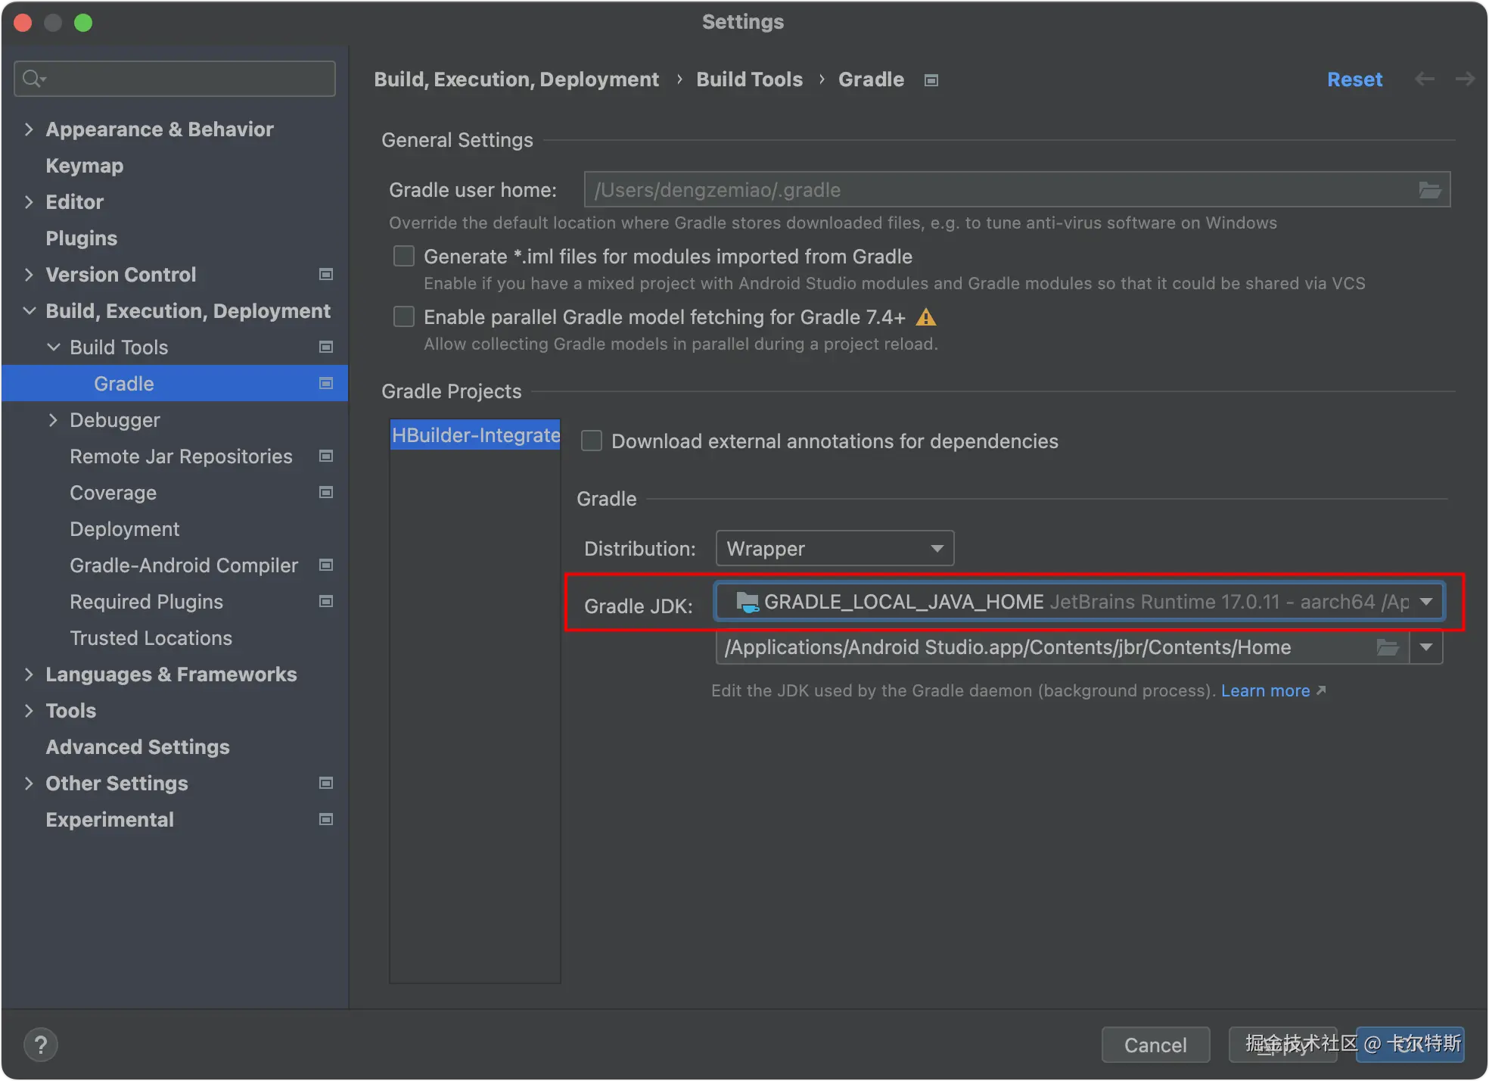Click the project-level icon beside Gradle breadcrumb
The width and height of the screenshot is (1489, 1081).
[x=931, y=80]
